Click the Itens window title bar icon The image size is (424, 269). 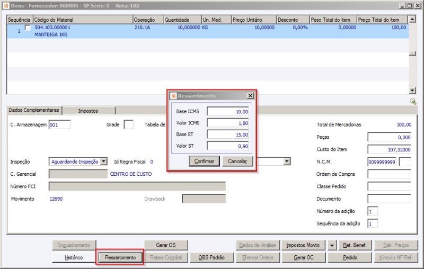(x=6, y=6)
